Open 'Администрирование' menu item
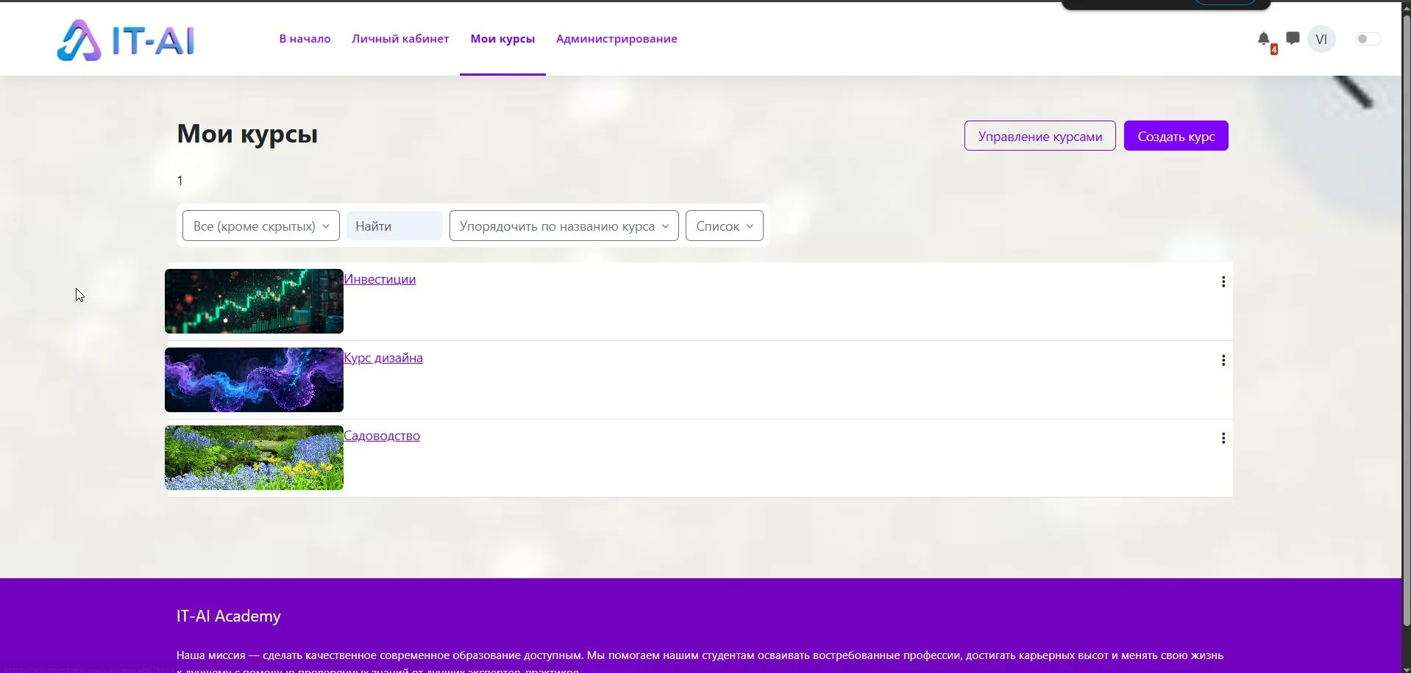The image size is (1411, 673). [616, 39]
